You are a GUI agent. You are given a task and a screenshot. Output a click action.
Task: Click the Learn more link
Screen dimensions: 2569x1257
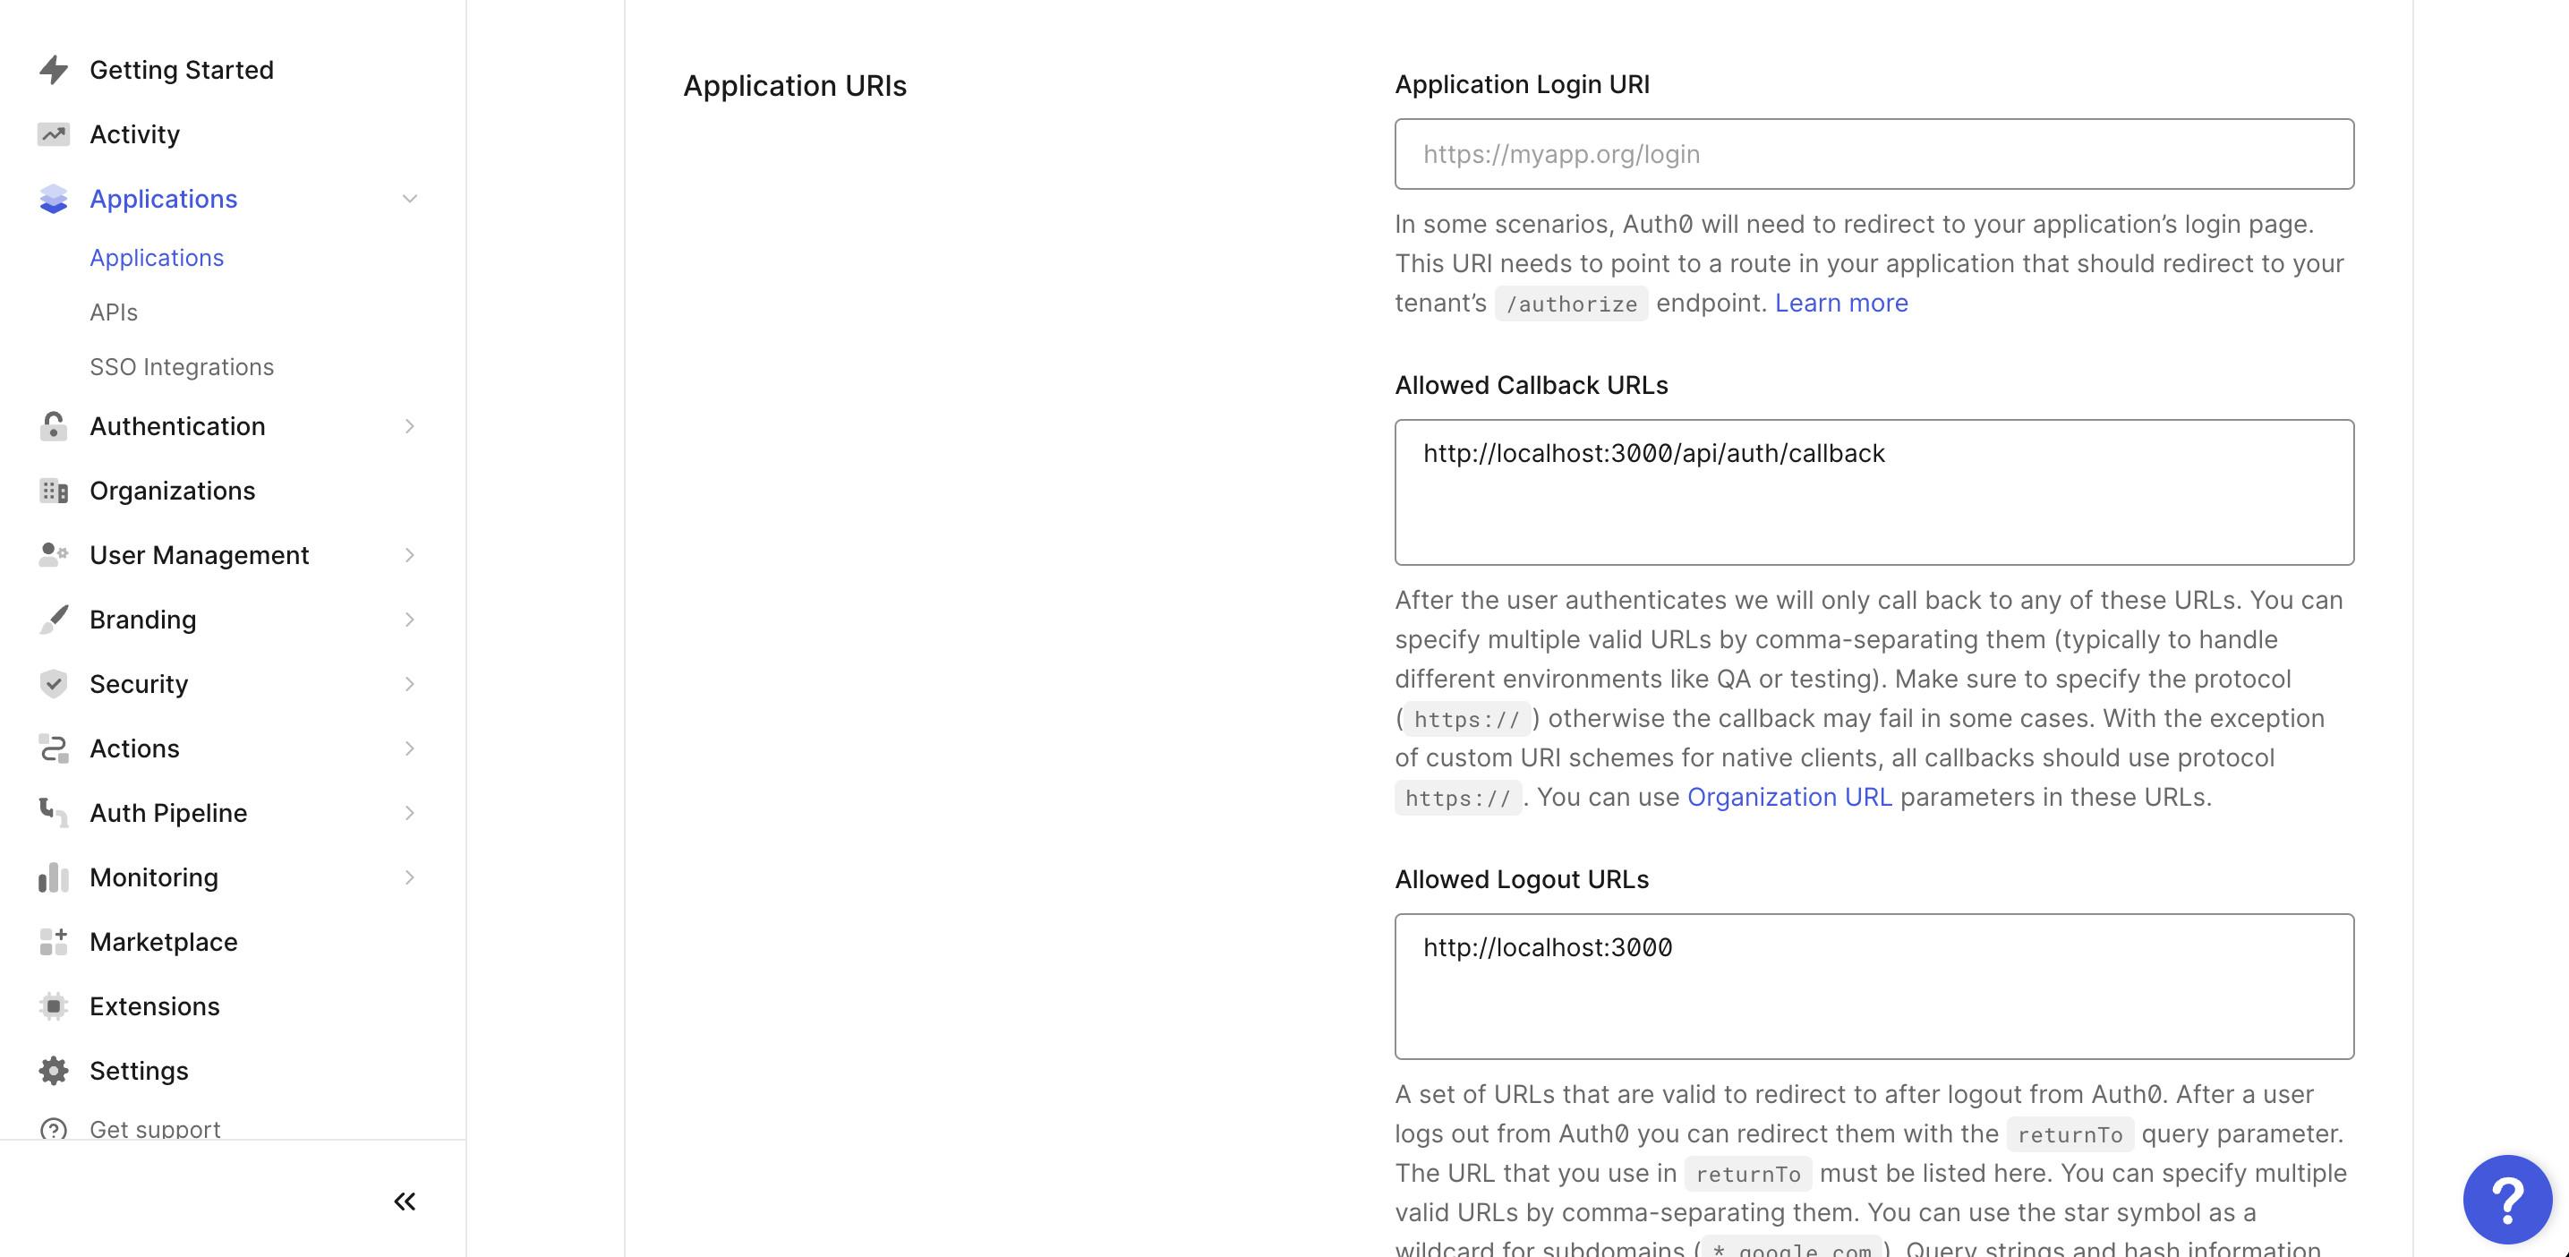[1841, 303]
